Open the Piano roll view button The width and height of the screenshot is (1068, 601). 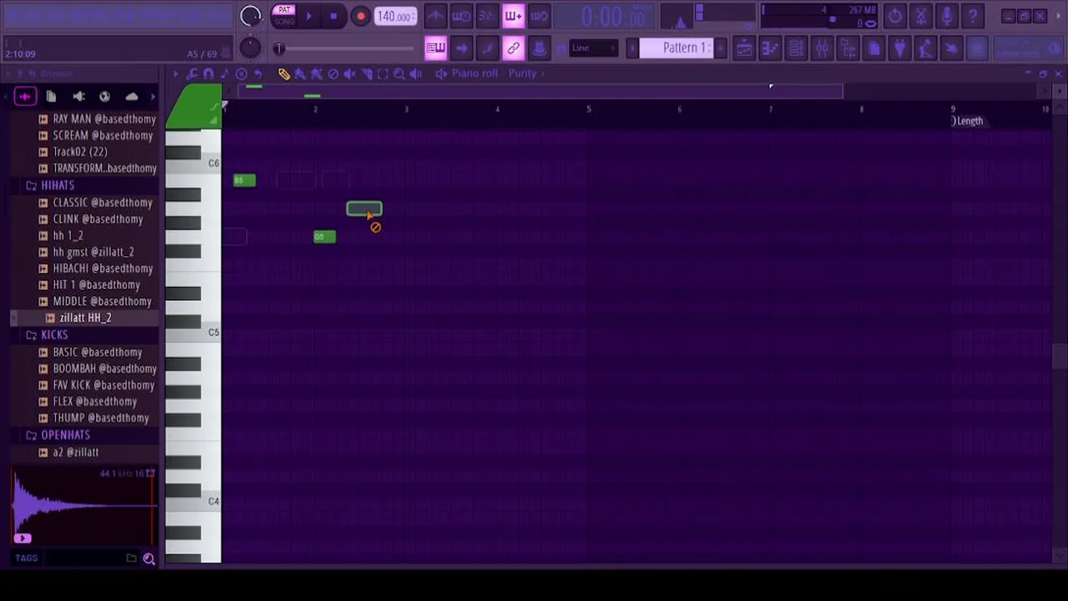[x=770, y=48]
